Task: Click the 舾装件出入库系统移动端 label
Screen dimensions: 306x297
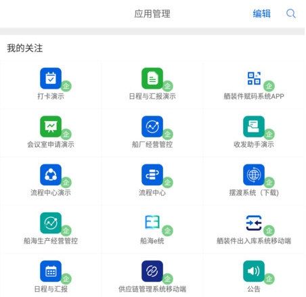Action: (x=254, y=241)
